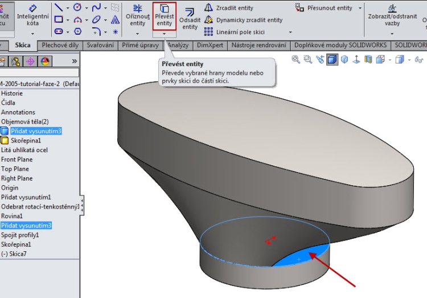This screenshot has width=427, height=298.
Task: Click the Zrcadlit entity mirror icon
Action: (208, 7)
